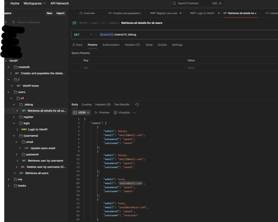Viewport: 278px width, 222px height.
Task: Click the me folder icon
Action: click(16, 180)
